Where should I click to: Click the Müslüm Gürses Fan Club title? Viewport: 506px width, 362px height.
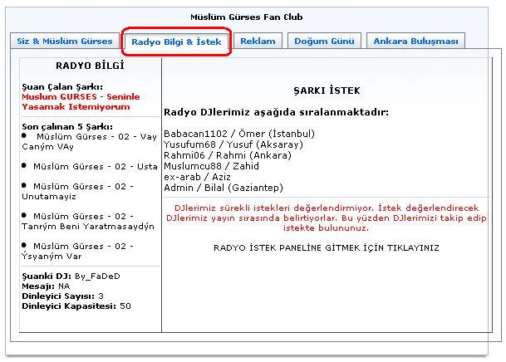coord(246,17)
